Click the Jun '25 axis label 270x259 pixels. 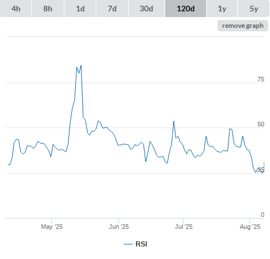118,227
